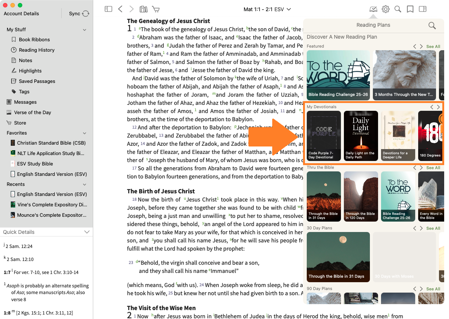Click Account Details
This screenshot has width=449, height=319.
(x=21, y=13)
